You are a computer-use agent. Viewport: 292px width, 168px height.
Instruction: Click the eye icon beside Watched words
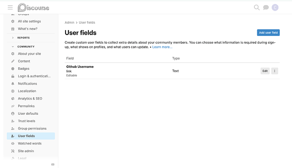[x=13, y=143]
